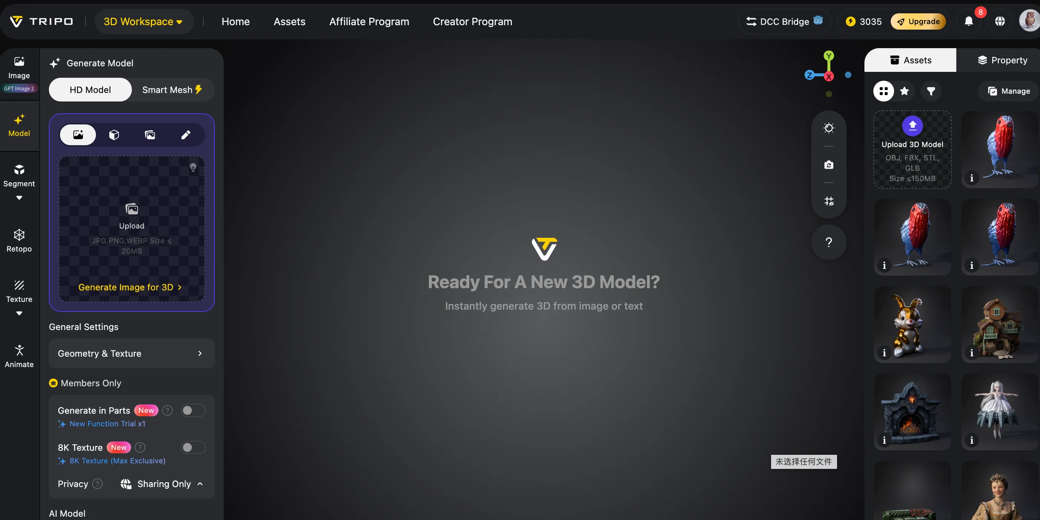Screen dimensions: 1040x520
Task: Open the user profile avatar
Action: [1029, 21]
